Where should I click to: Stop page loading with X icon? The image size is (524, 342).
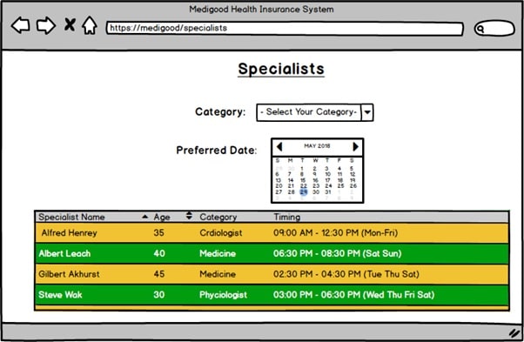pos(70,25)
